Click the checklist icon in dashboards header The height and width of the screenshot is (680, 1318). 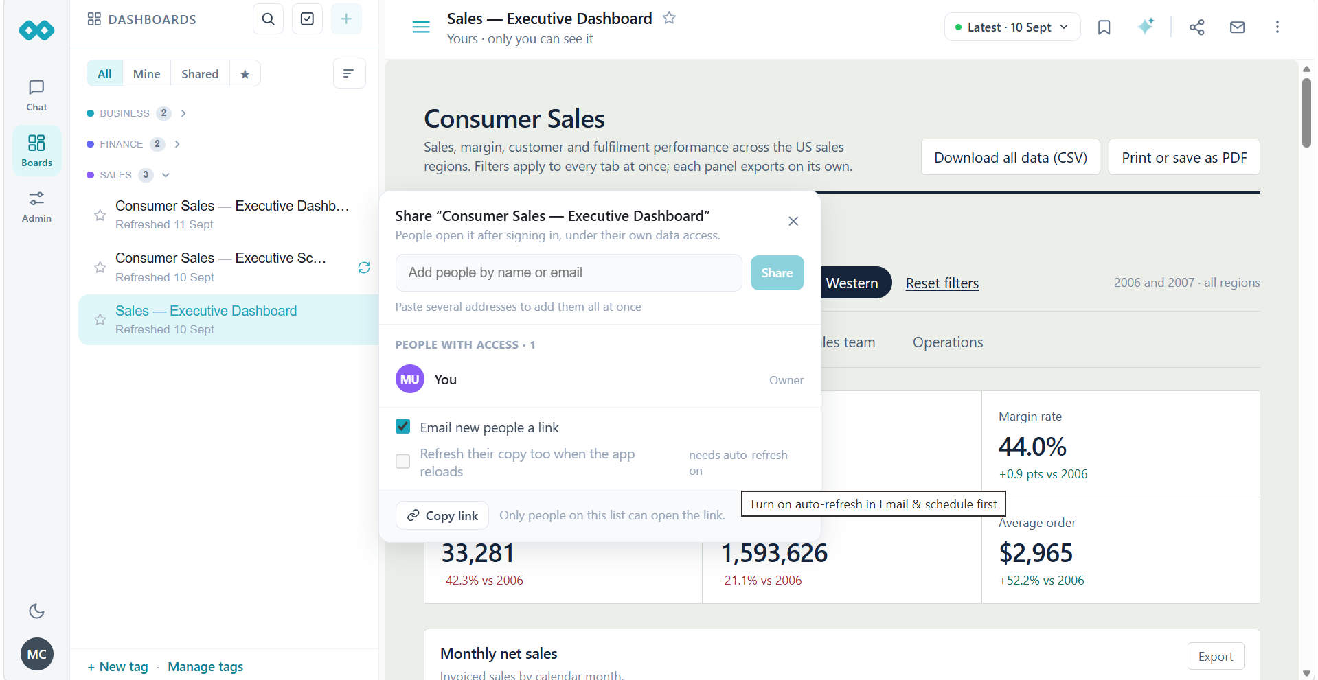(307, 19)
